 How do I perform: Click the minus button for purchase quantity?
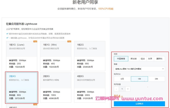pyautogui.click(x=116, y=89)
